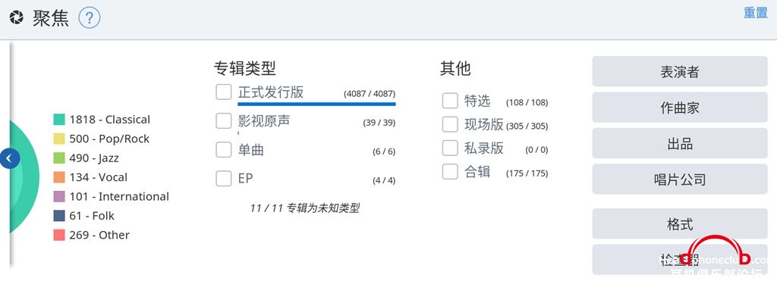Toggle the 现场版 checkbox

pyautogui.click(x=450, y=124)
